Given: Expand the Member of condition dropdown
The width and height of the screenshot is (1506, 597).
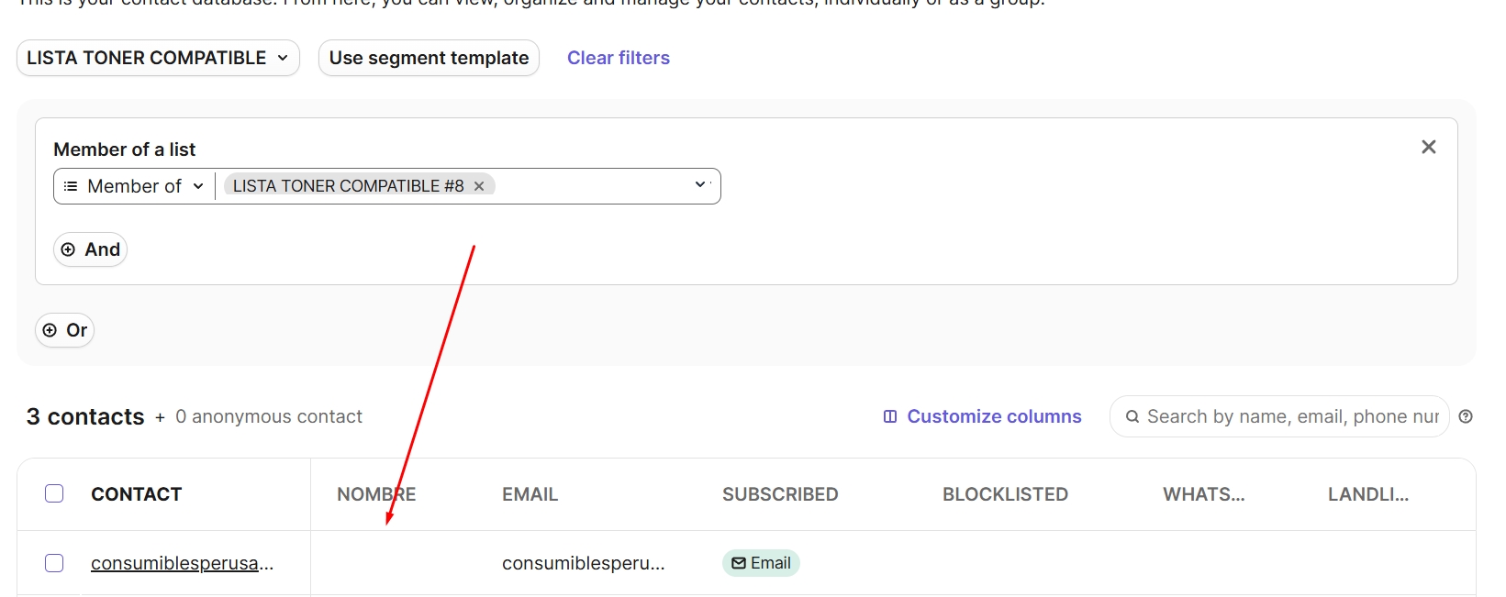Looking at the screenshot, I should pos(134,186).
